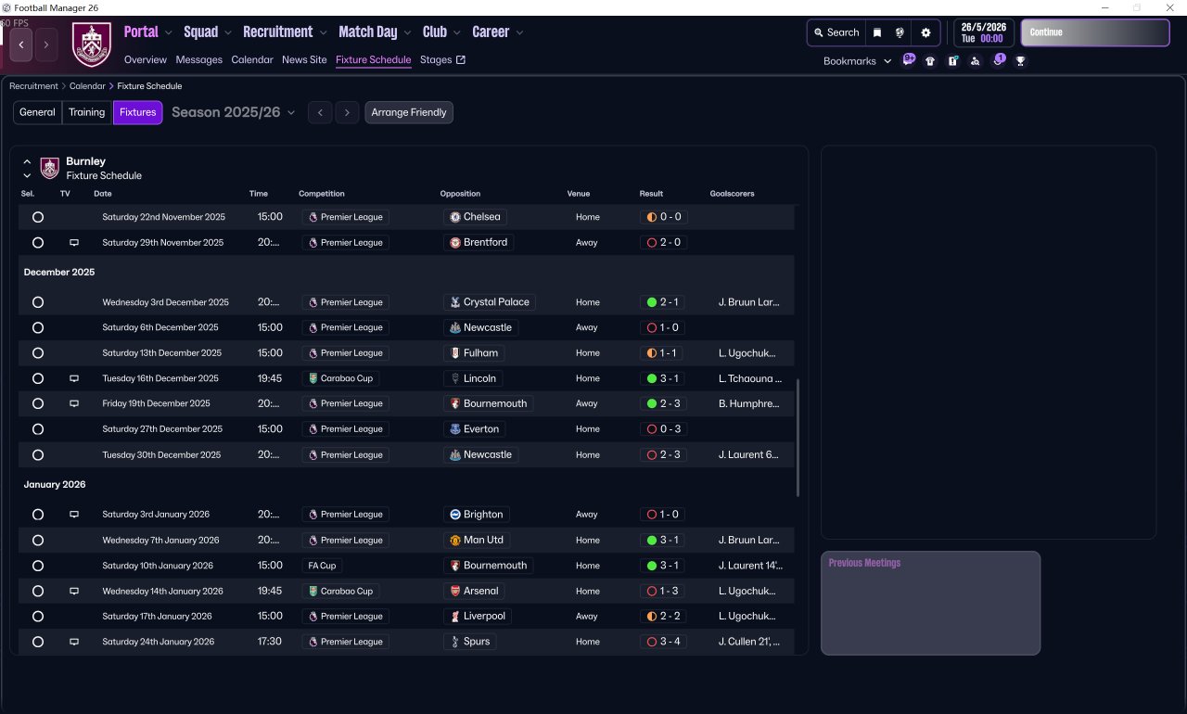The width and height of the screenshot is (1187, 714).
Task: Click the Search field in top bar
Action: point(836,32)
